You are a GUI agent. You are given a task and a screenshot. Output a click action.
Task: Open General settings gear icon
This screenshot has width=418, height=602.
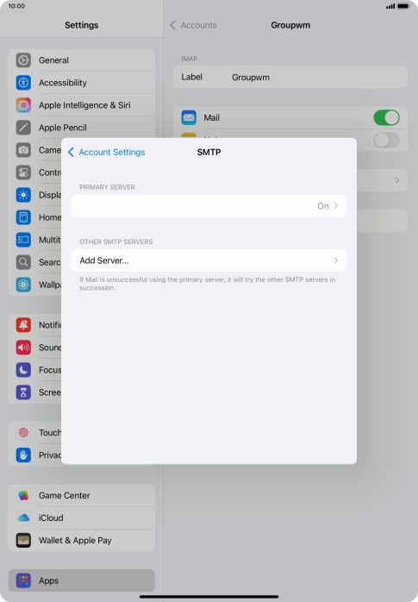point(23,60)
